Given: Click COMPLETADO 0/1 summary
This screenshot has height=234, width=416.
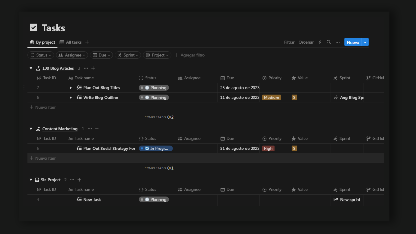Looking at the screenshot, I should pyautogui.click(x=159, y=168).
